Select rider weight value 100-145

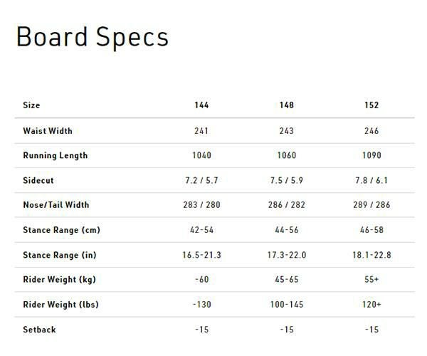286,305
